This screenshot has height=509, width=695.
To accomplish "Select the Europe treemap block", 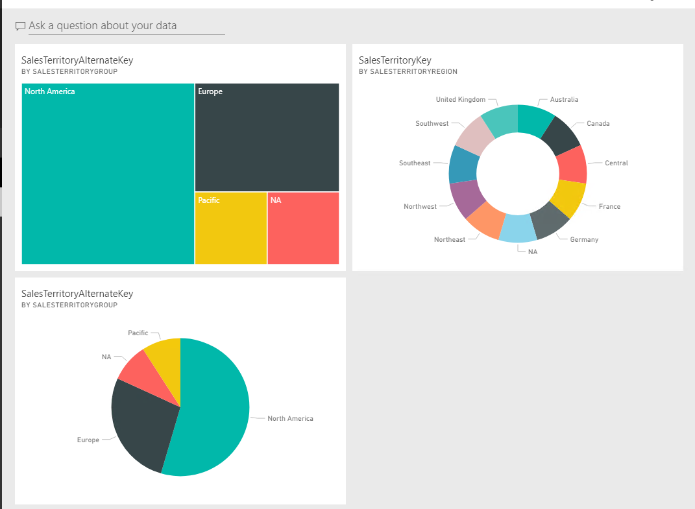I will click(x=267, y=137).
